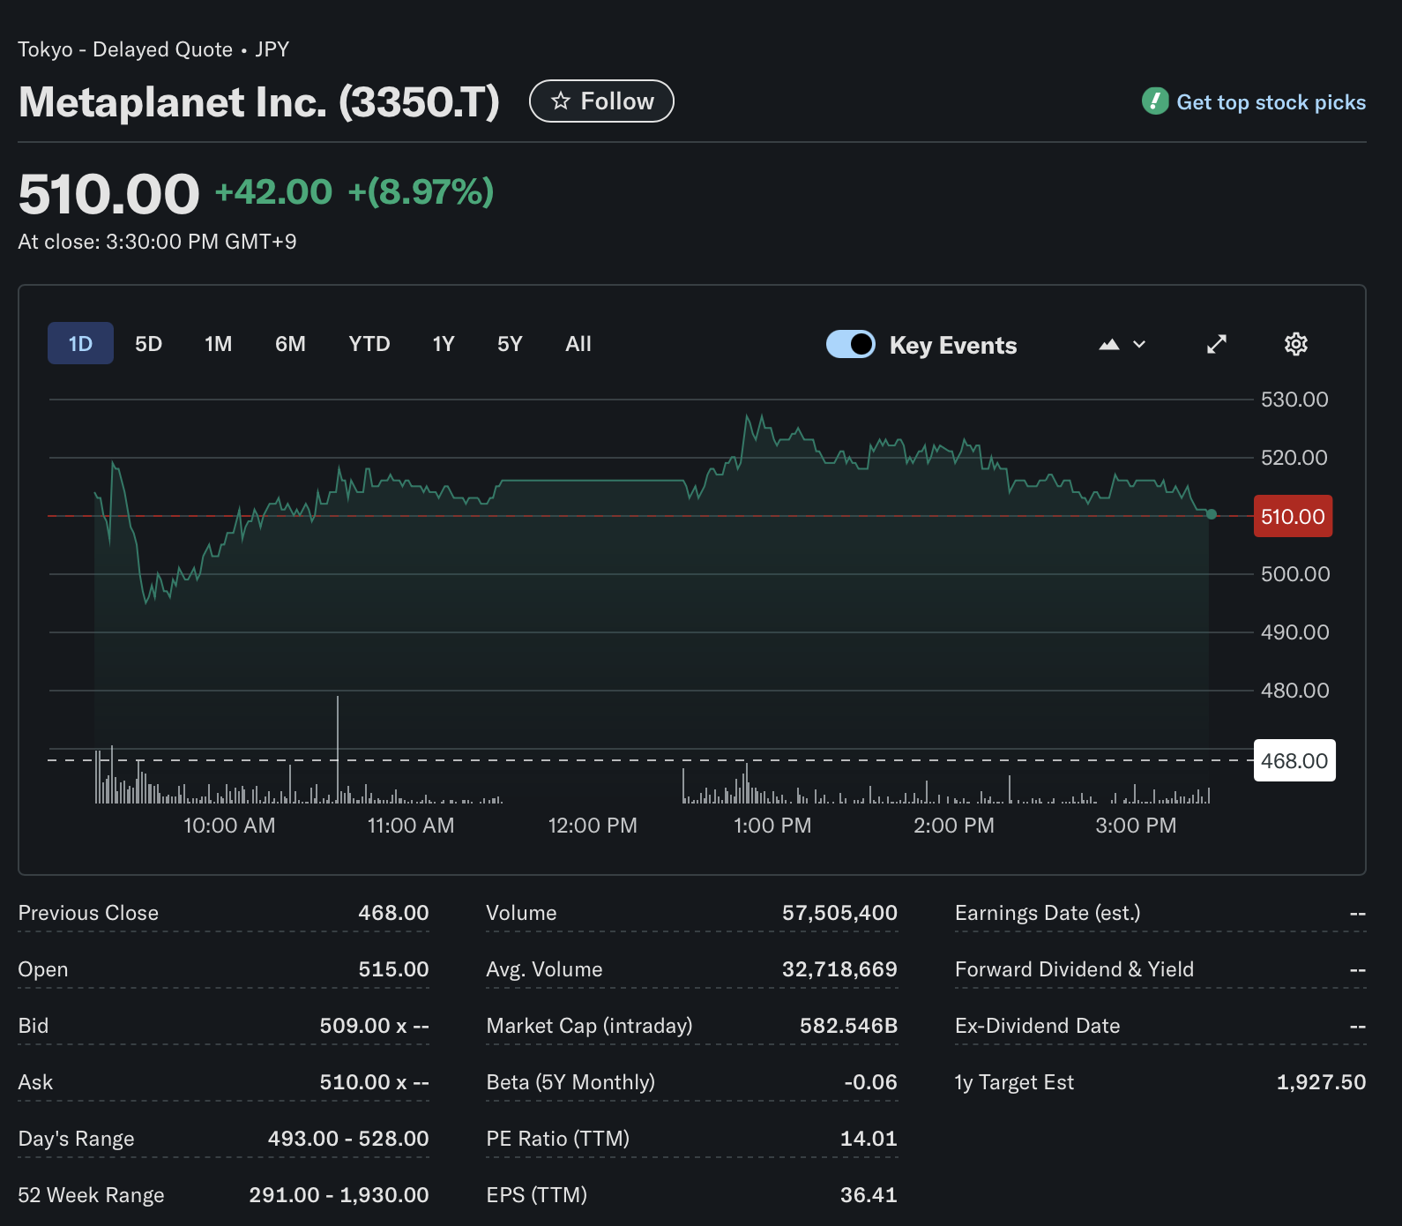Viewport: 1402px width, 1226px height.
Task: Toggle the Key Events switch
Action: (x=850, y=344)
